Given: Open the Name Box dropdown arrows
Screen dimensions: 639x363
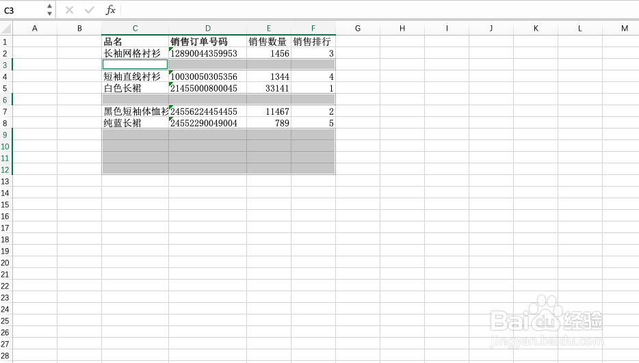Looking at the screenshot, I should click(x=49, y=10).
